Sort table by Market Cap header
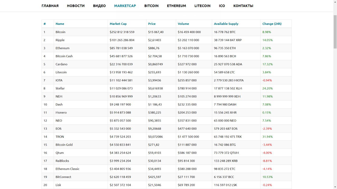The width and height of the screenshot is (337, 189). [x=118, y=24]
